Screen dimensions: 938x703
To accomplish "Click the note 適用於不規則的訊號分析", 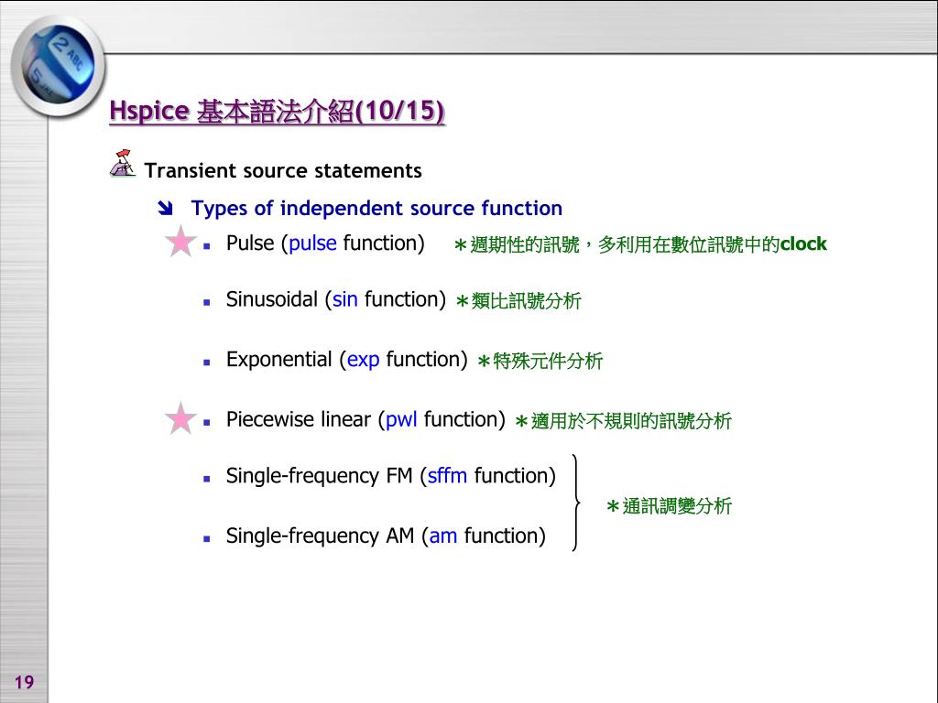I will click(x=623, y=421).
